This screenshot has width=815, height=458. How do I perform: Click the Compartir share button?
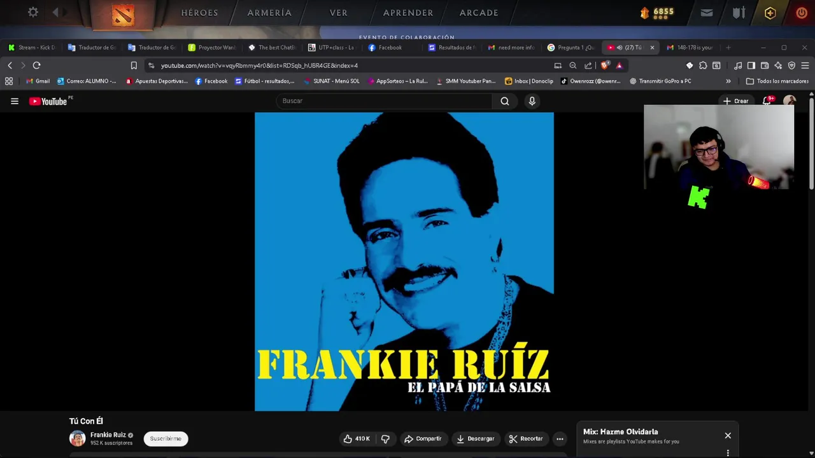pos(423,438)
